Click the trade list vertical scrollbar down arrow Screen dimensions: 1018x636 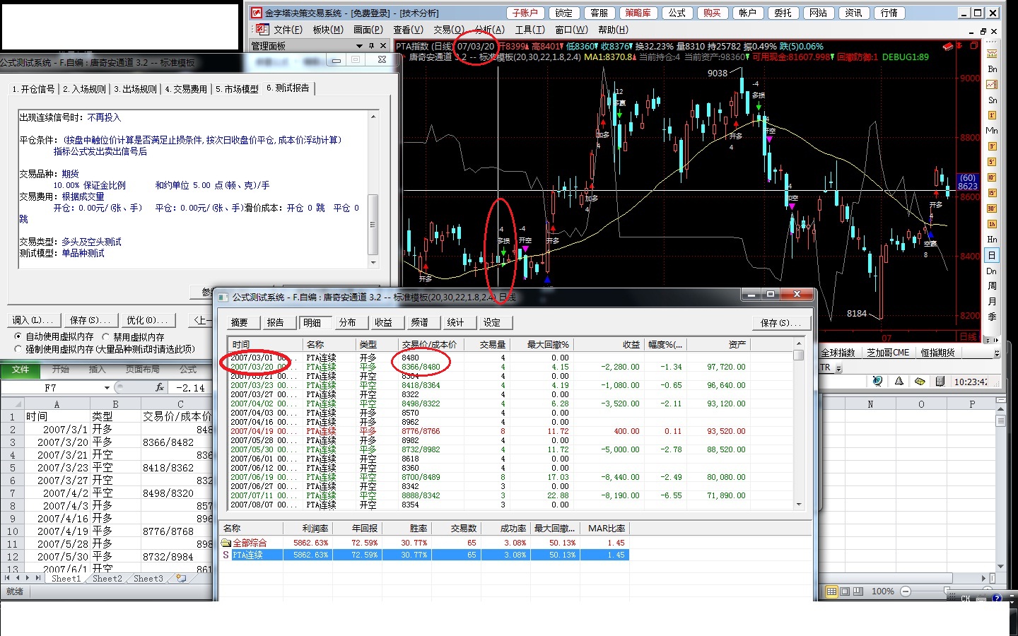coord(799,505)
